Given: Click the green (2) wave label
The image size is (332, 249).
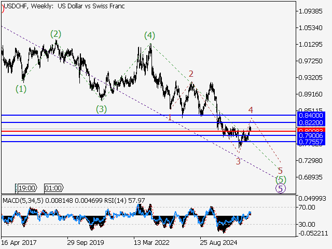Looking at the screenshot, I should pos(56,34).
